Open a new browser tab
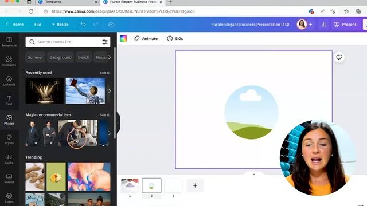This screenshot has height=206, width=367. point(170,2)
